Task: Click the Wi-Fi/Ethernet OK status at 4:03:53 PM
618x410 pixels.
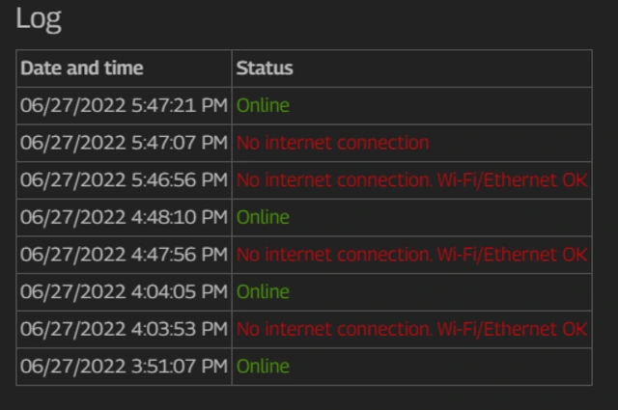Action: (411, 329)
